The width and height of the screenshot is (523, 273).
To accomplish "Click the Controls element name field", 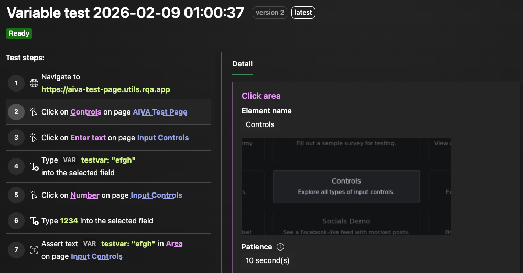I will (260, 124).
